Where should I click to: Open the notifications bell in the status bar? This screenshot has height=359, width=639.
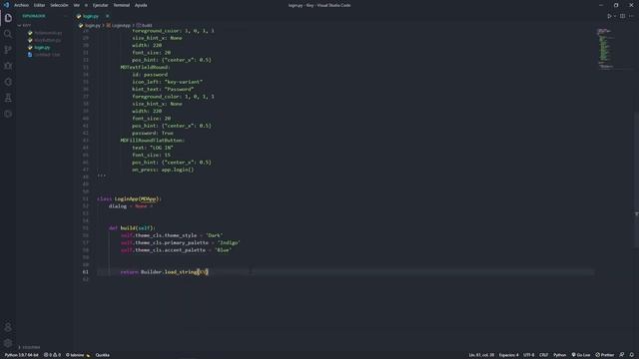632,355
